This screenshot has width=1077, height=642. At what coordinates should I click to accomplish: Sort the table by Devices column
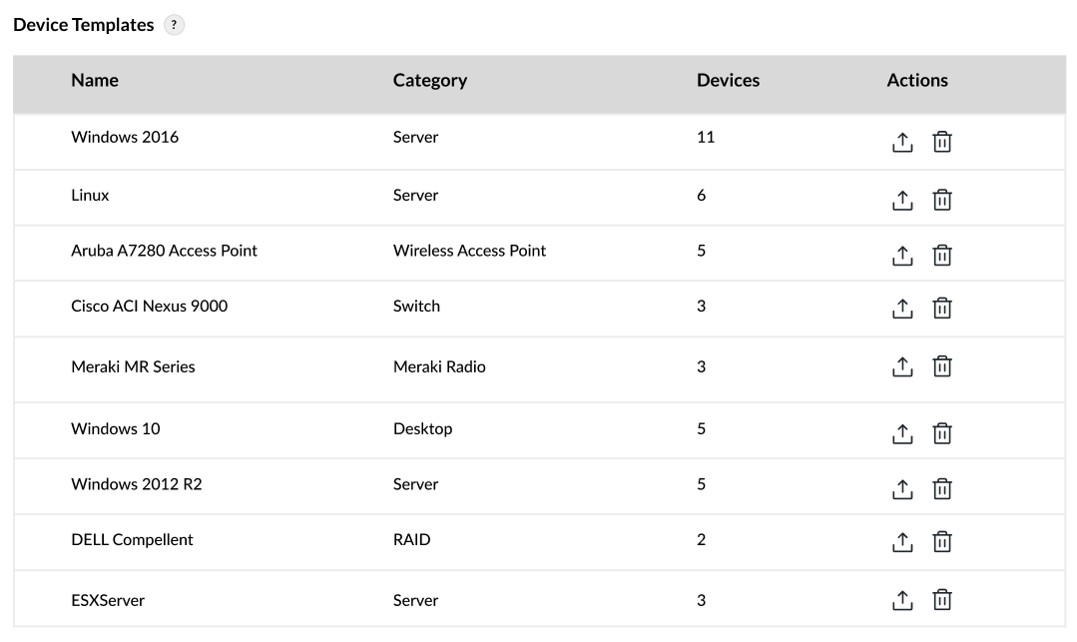click(728, 80)
